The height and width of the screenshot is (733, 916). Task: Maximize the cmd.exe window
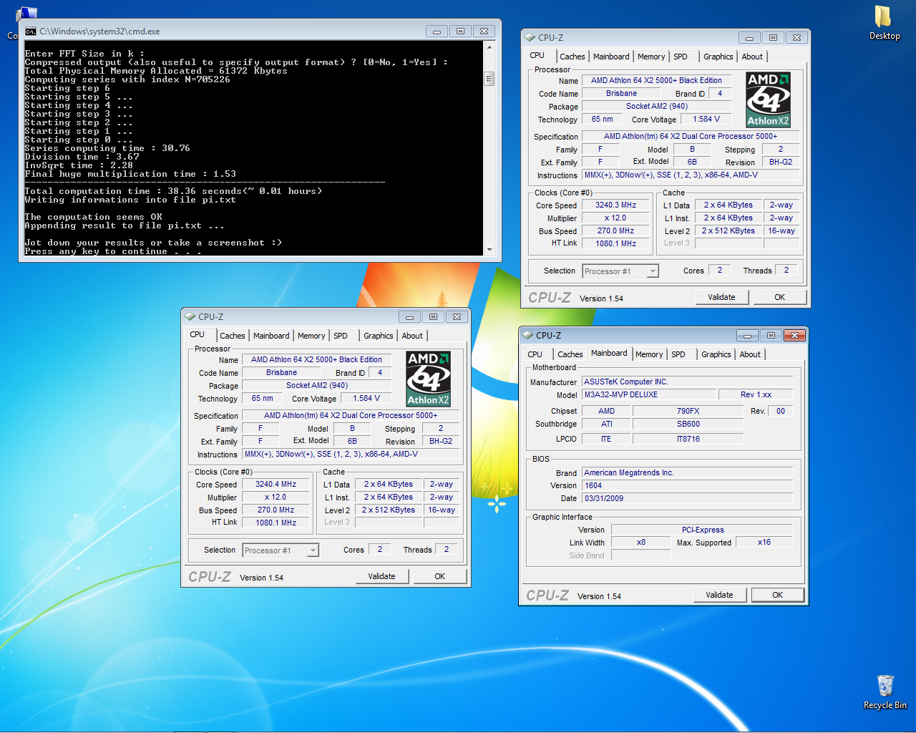click(x=460, y=31)
